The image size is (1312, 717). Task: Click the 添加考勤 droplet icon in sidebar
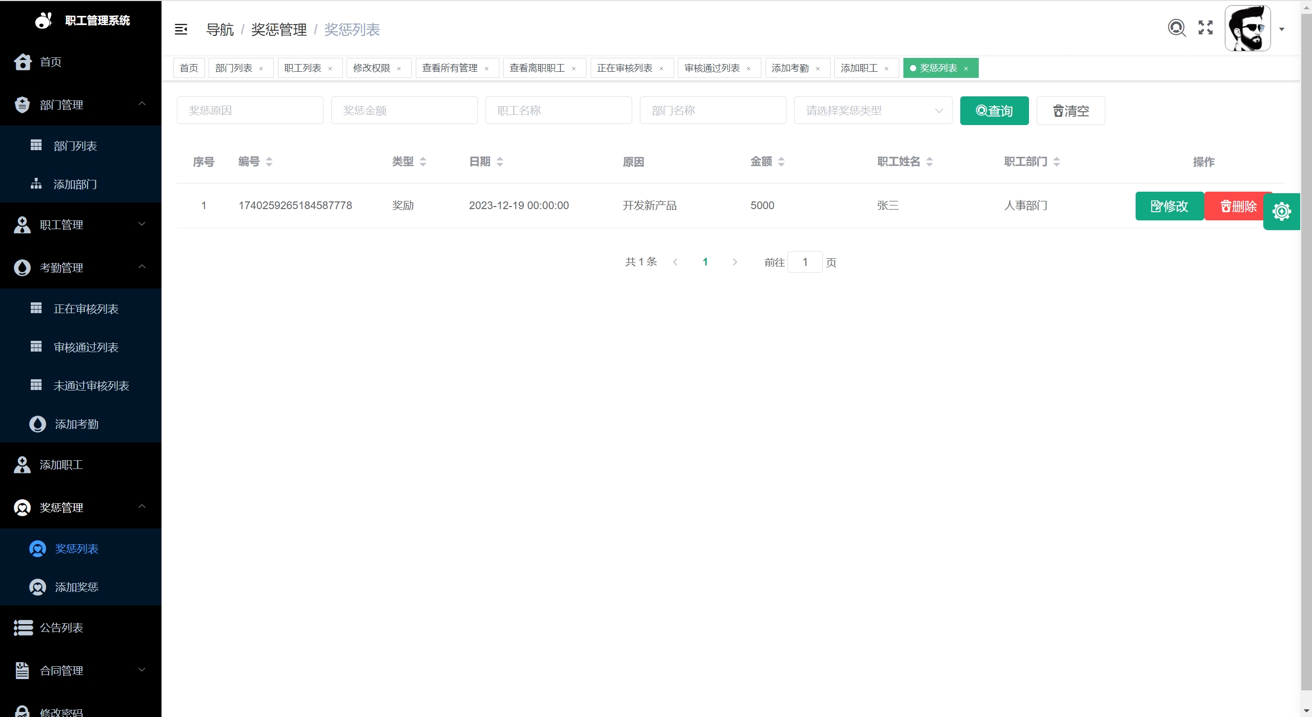[37, 424]
